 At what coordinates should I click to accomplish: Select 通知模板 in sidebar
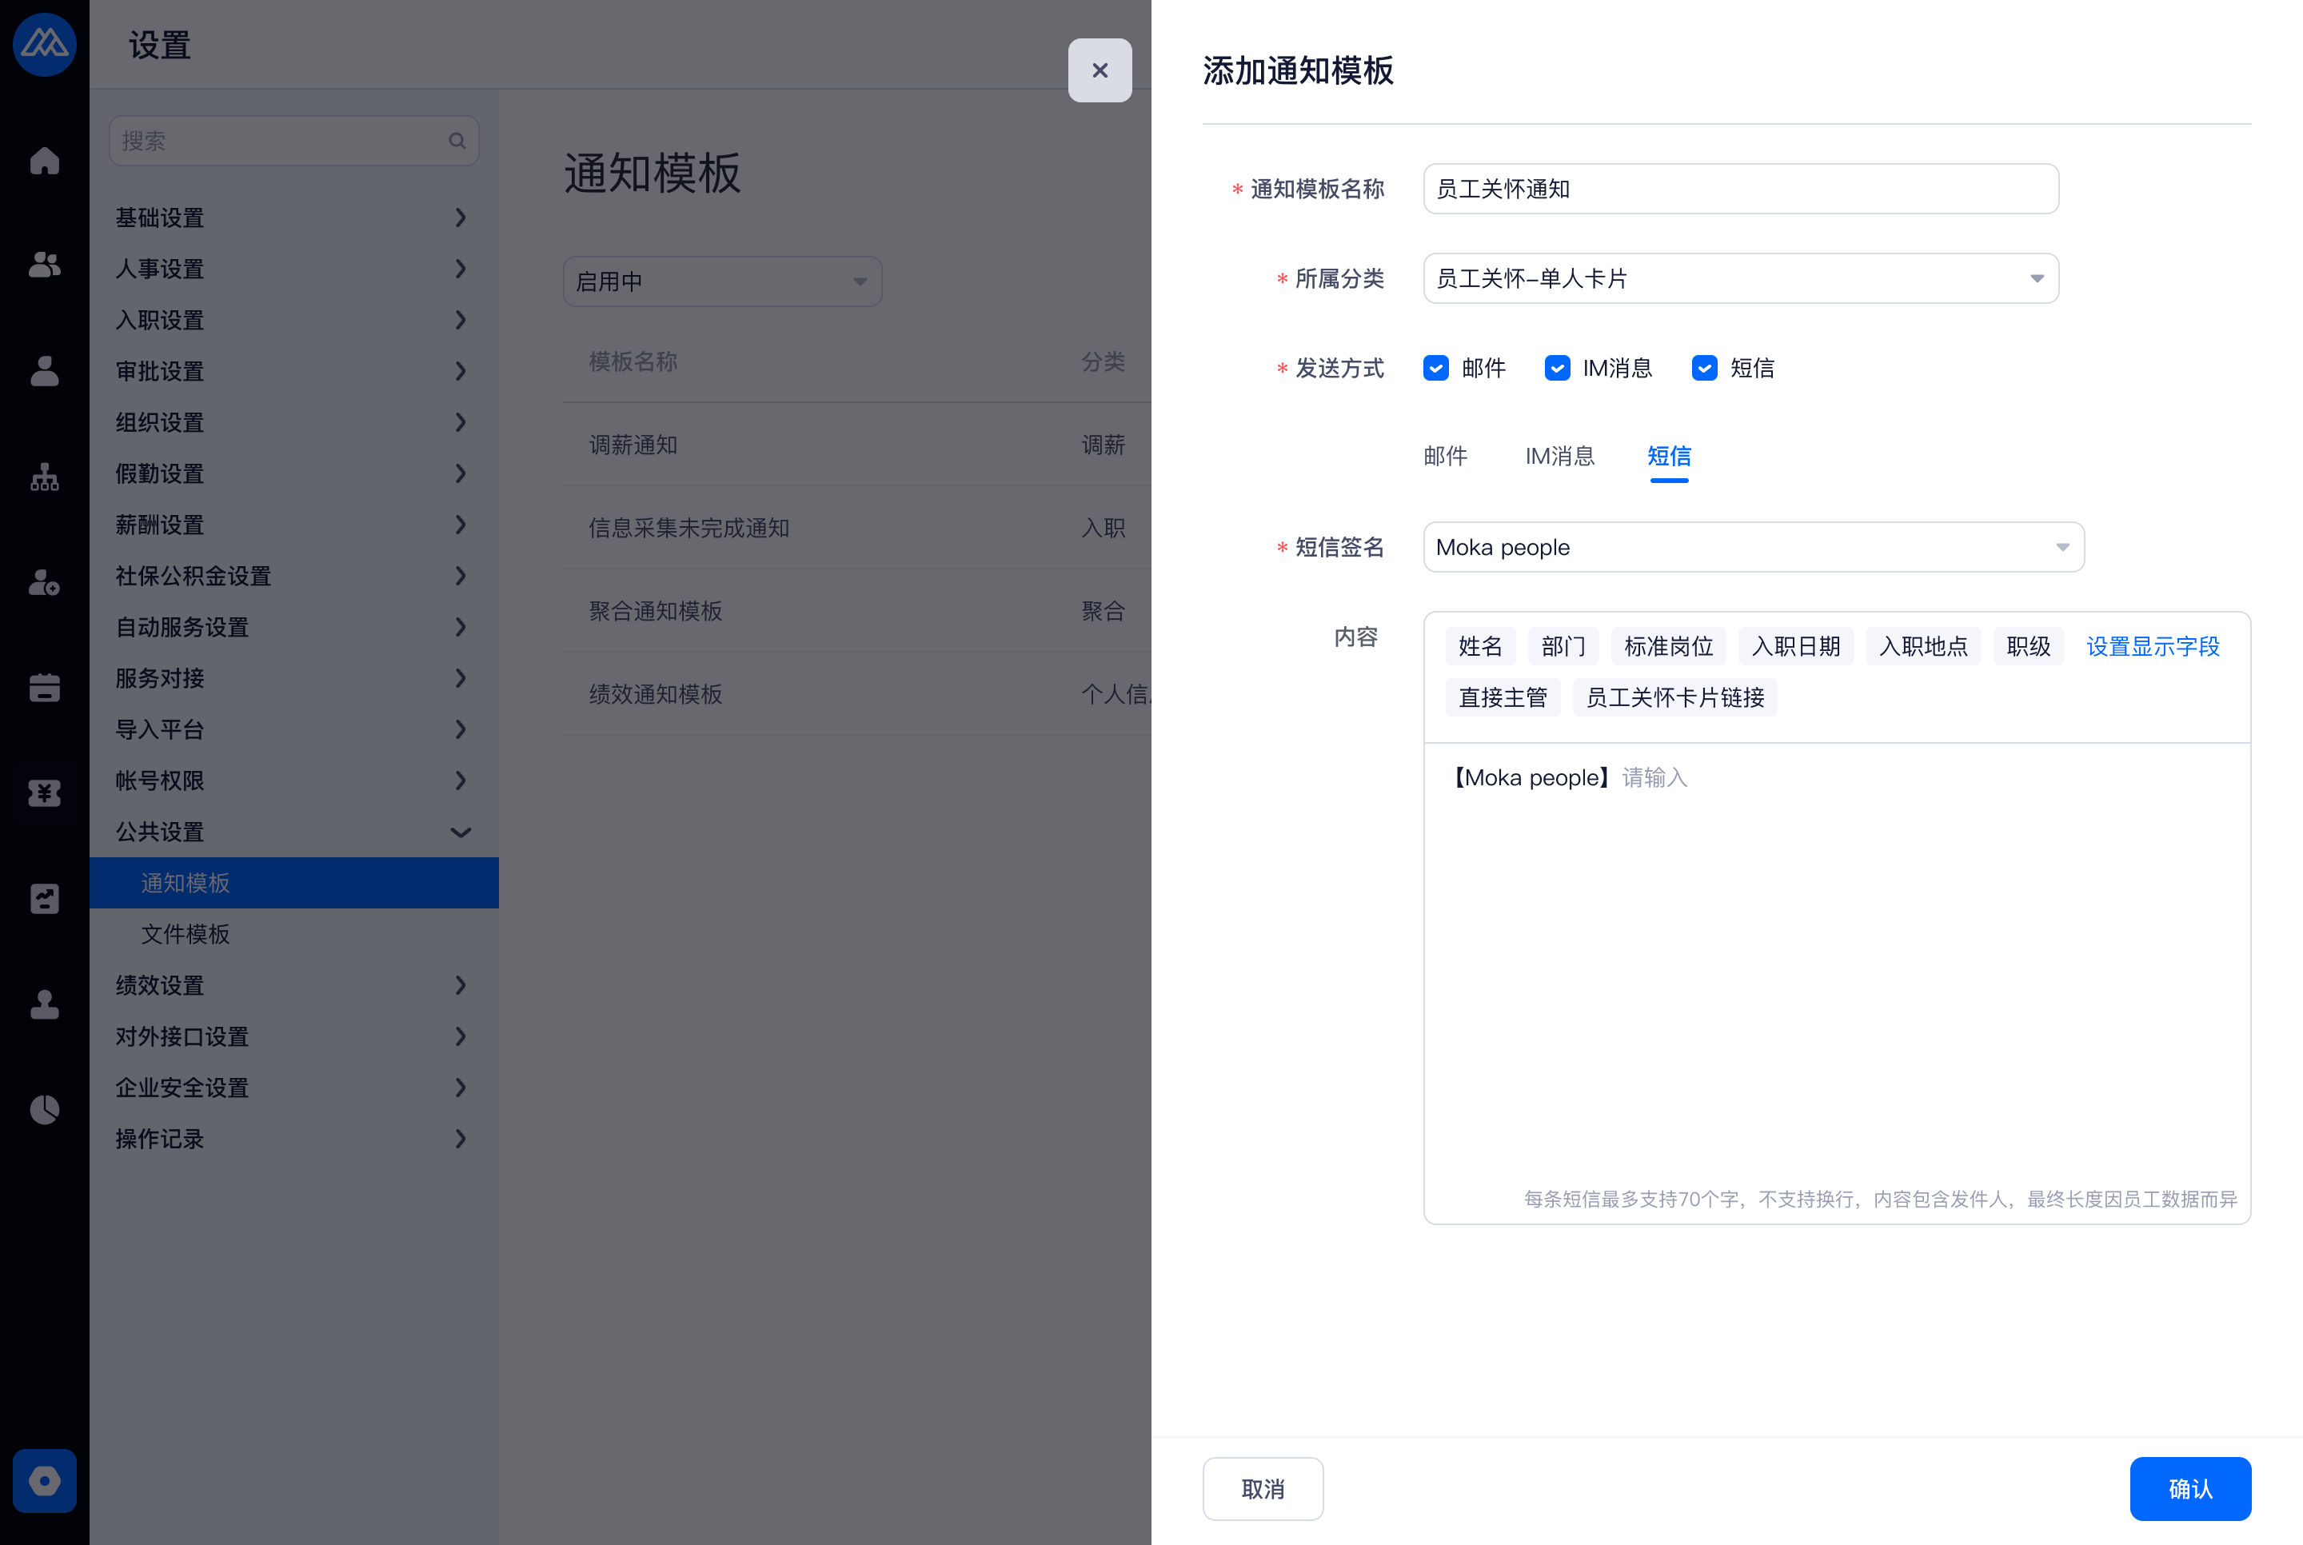coord(293,883)
